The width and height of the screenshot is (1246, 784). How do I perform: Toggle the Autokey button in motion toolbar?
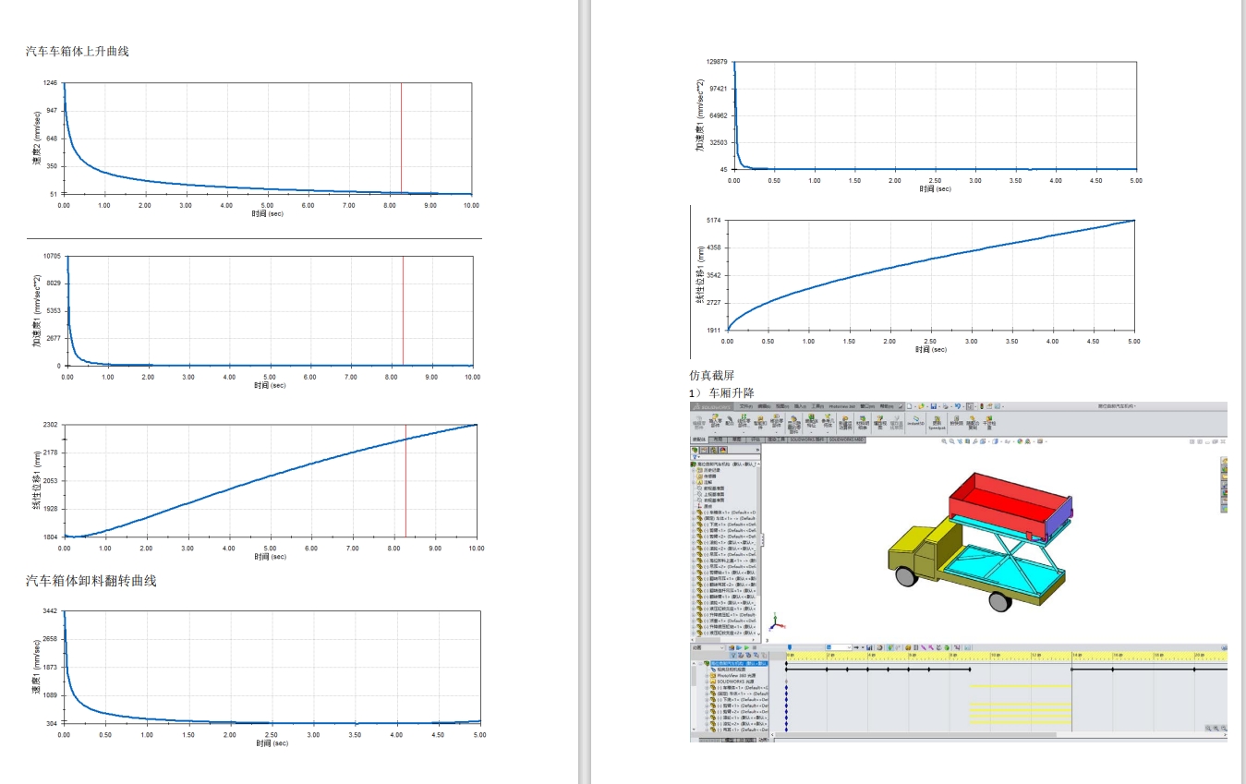point(891,647)
